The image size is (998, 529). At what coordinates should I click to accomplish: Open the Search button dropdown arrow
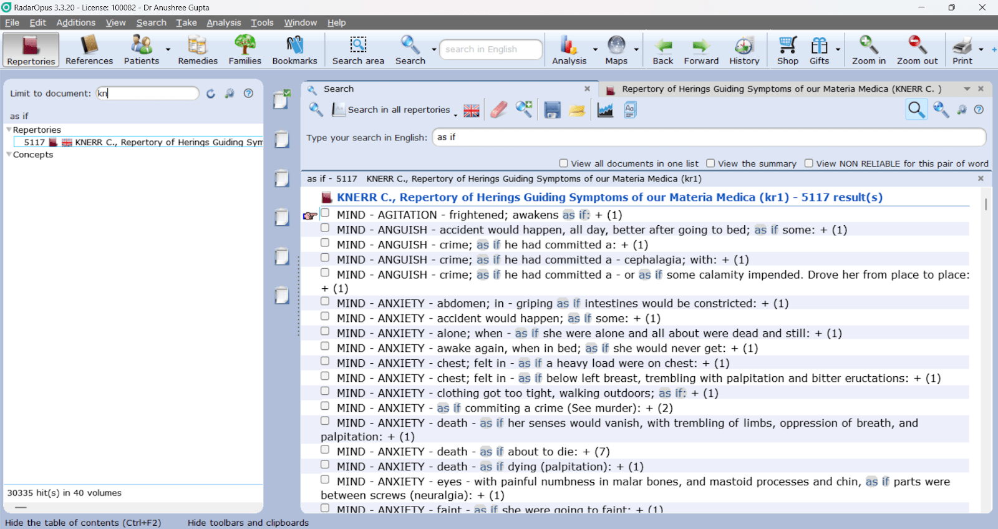pyautogui.click(x=434, y=49)
